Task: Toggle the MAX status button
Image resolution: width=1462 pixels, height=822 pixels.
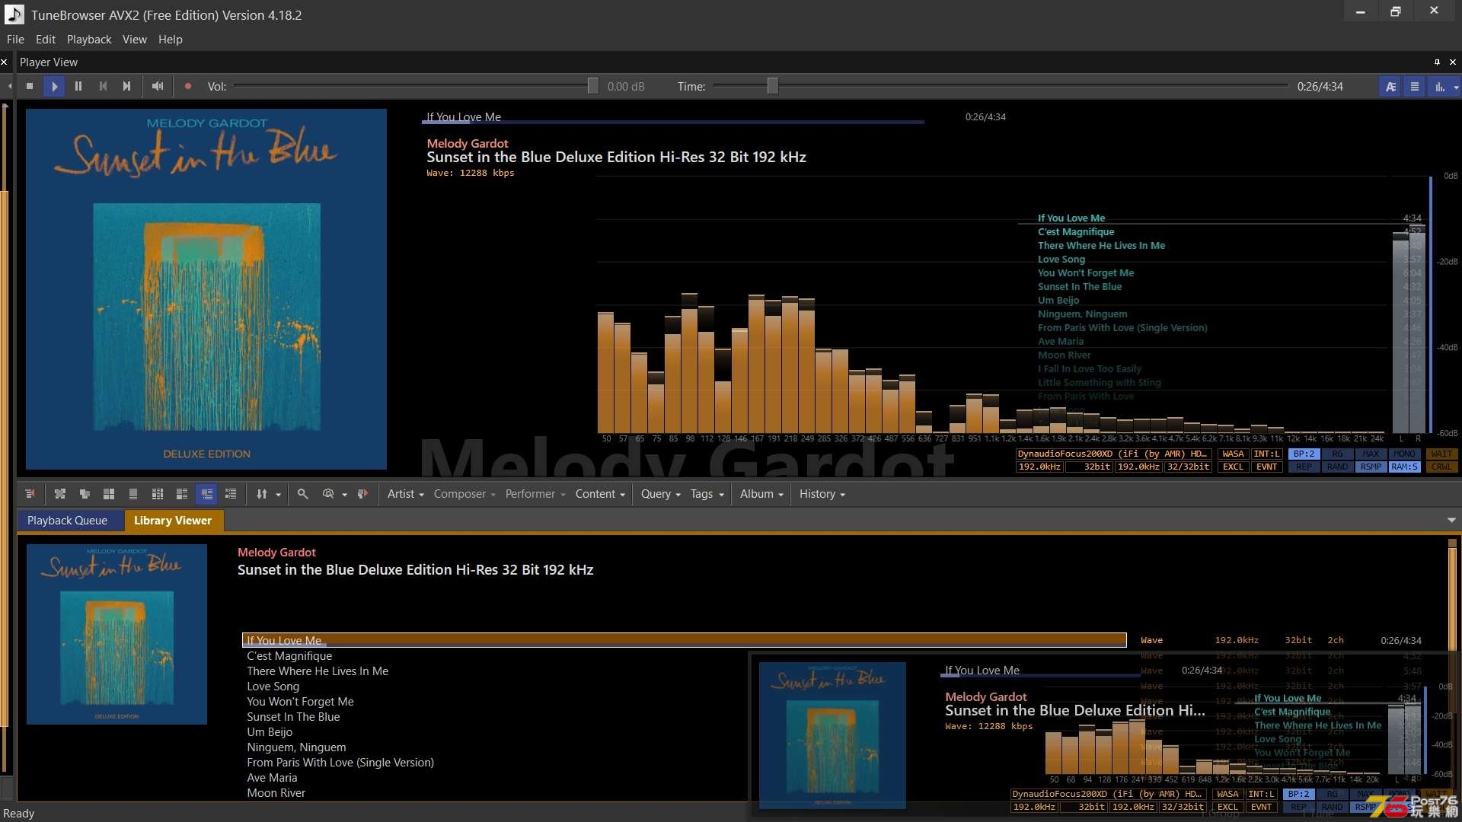Action: 1371,454
